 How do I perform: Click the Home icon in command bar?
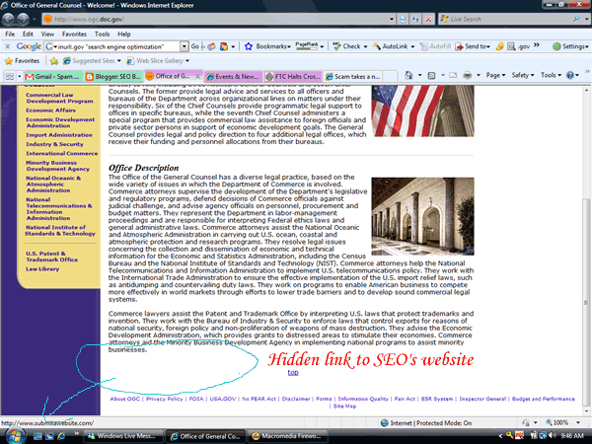pyautogui.click(x=408, y=75)
